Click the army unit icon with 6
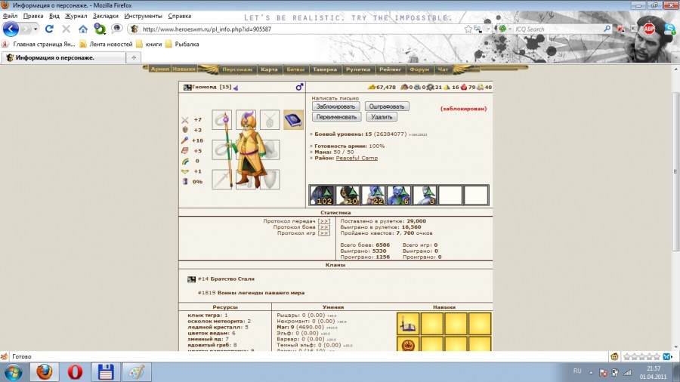The height and width of the screenshot is (382, 680). (x=398, y=195)
